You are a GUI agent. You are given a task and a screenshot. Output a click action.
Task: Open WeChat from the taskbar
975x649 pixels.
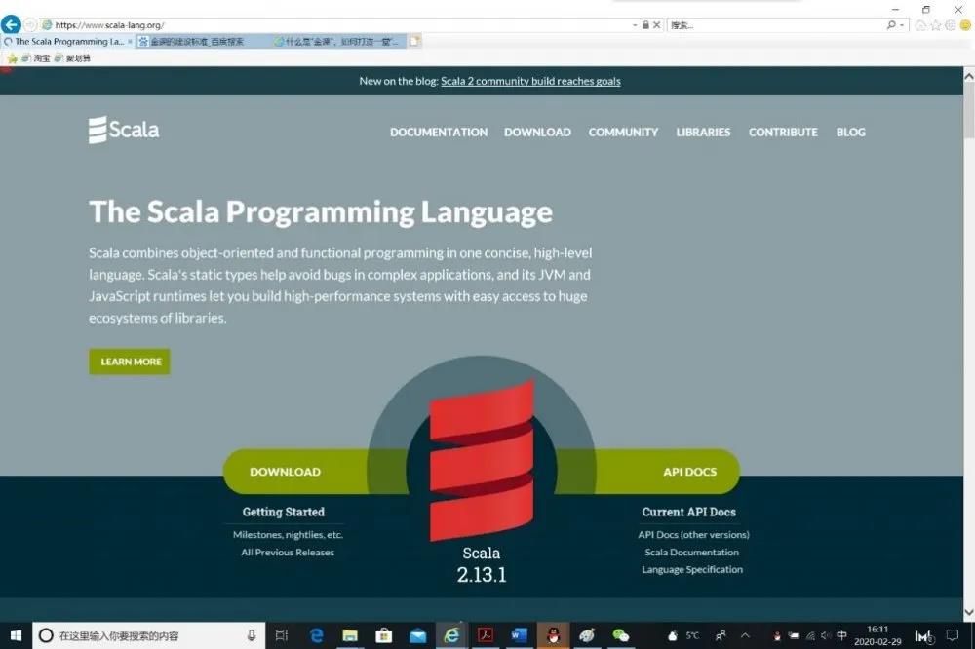pos(621,635)
